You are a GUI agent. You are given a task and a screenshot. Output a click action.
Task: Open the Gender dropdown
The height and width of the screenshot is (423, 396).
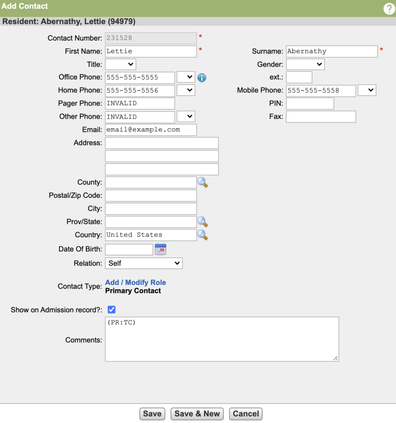pos(305,64)
